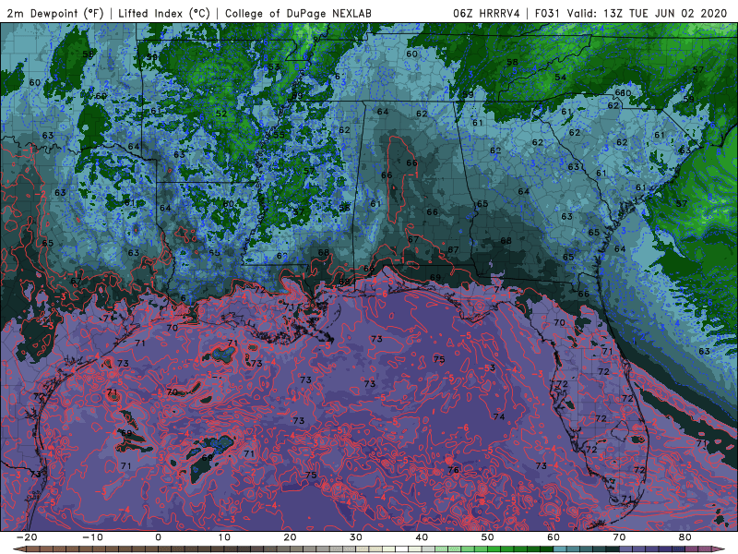The image size is (738, 554).
Task: Click the '70' color scale label
Action: (619, 537)
